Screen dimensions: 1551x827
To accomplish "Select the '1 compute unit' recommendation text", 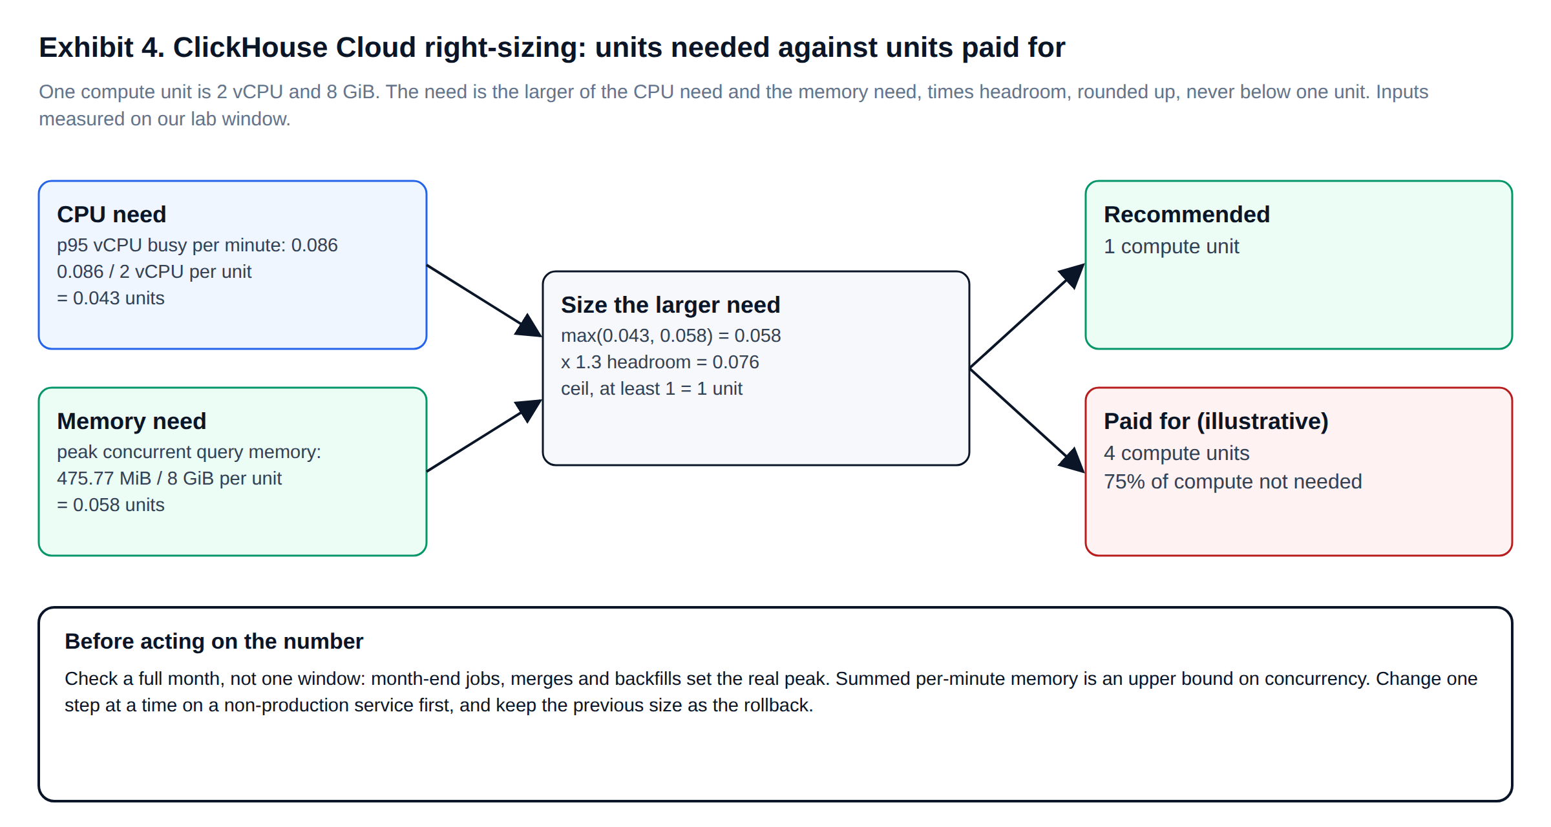I will click(1171, 247).
